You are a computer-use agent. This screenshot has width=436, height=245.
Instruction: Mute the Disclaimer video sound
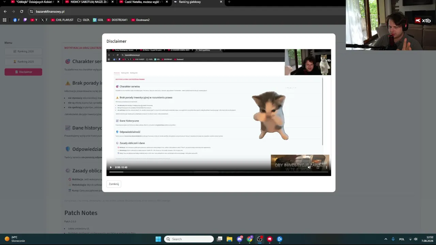(309, 167)
